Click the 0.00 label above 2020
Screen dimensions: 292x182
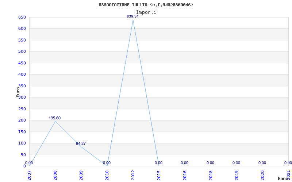(x=262, y=163)
